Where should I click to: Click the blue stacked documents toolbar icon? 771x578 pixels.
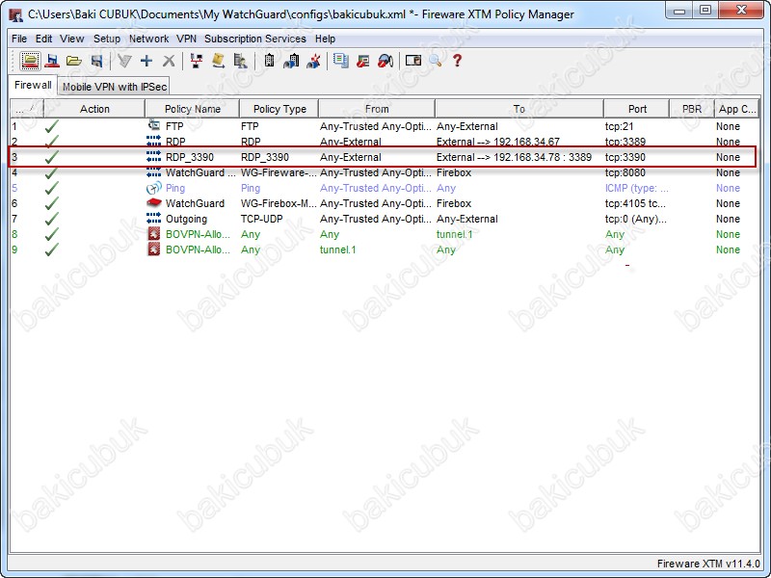coord(341,61)
